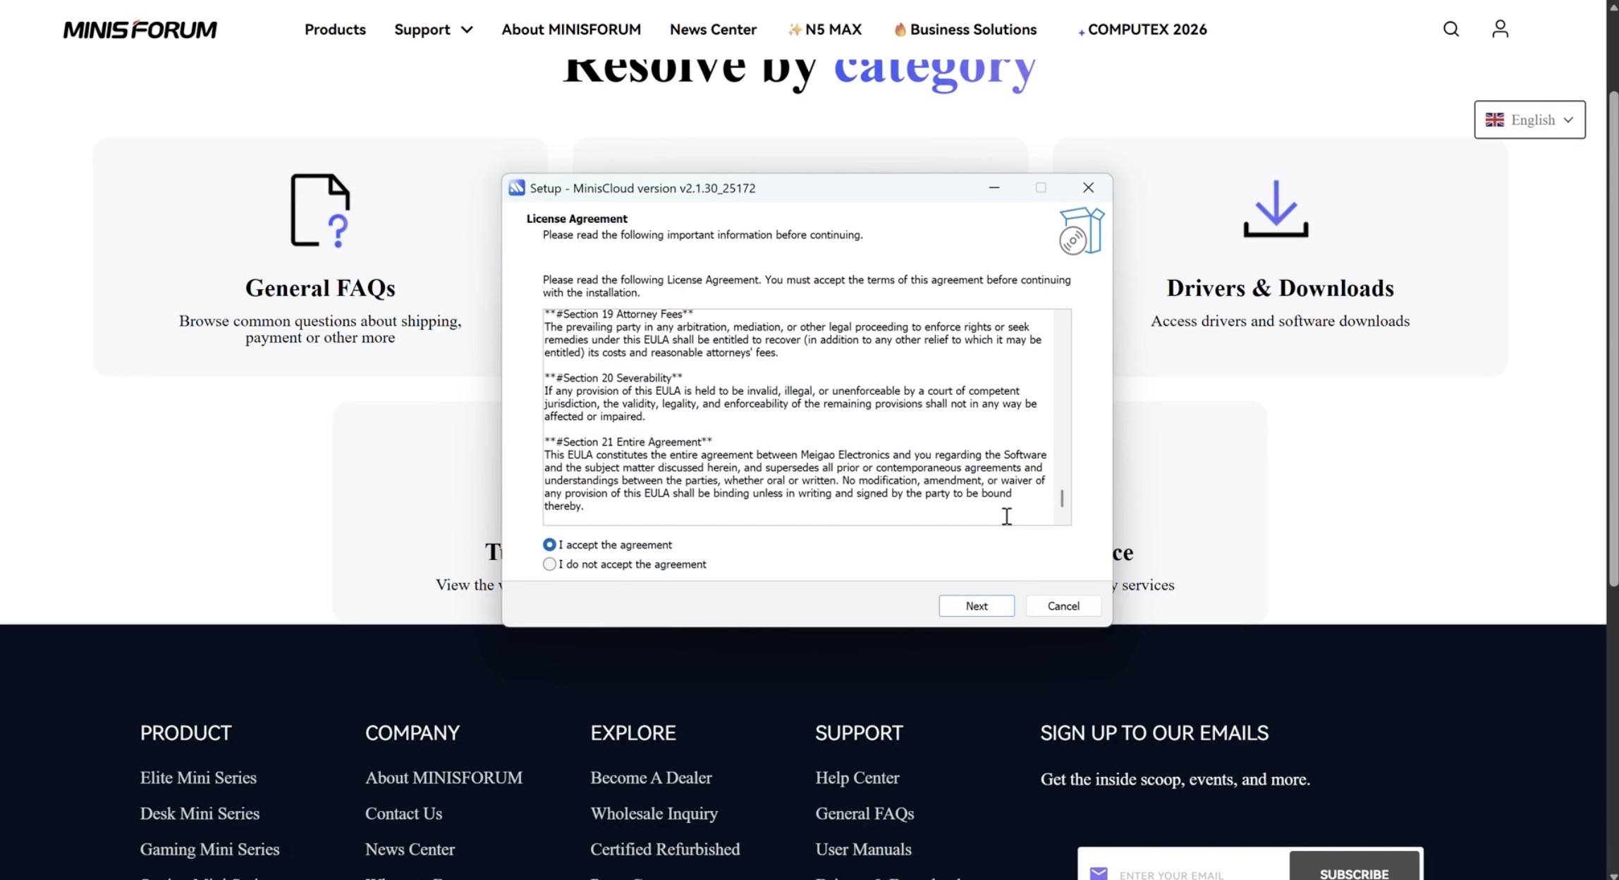The height and width of the screenshot is (880, 1619).
Task: Click the installer box disc icon
Action: point(1081,231)
